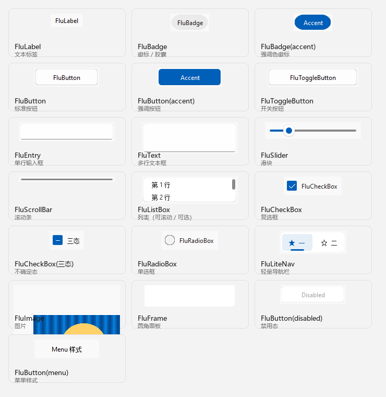Screen dimensions: 386x397
Task: Click the 菜单样式 subtitle
Action: [x=26, y=380]
